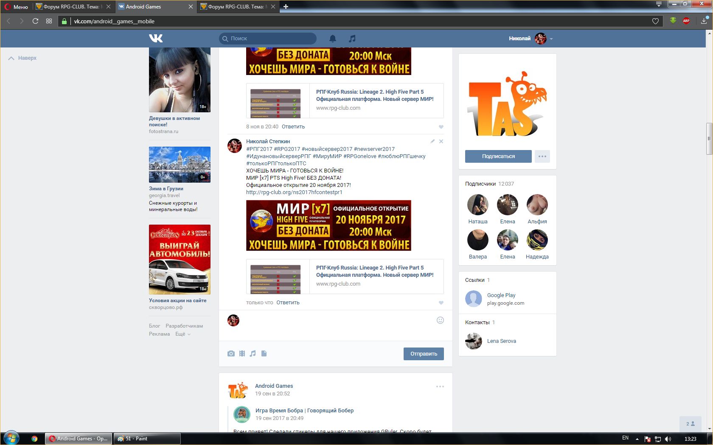Open the Windows Start menu

tap(11, 438)
